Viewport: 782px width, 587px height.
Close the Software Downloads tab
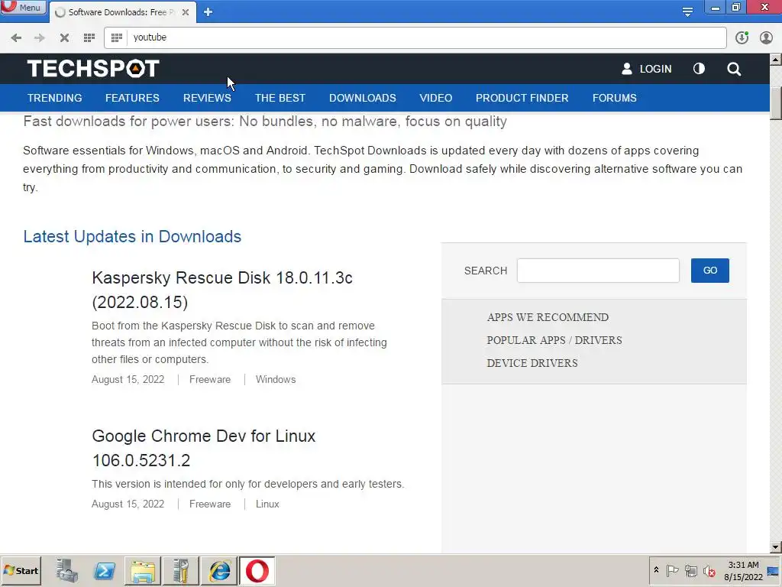point(185,12)
